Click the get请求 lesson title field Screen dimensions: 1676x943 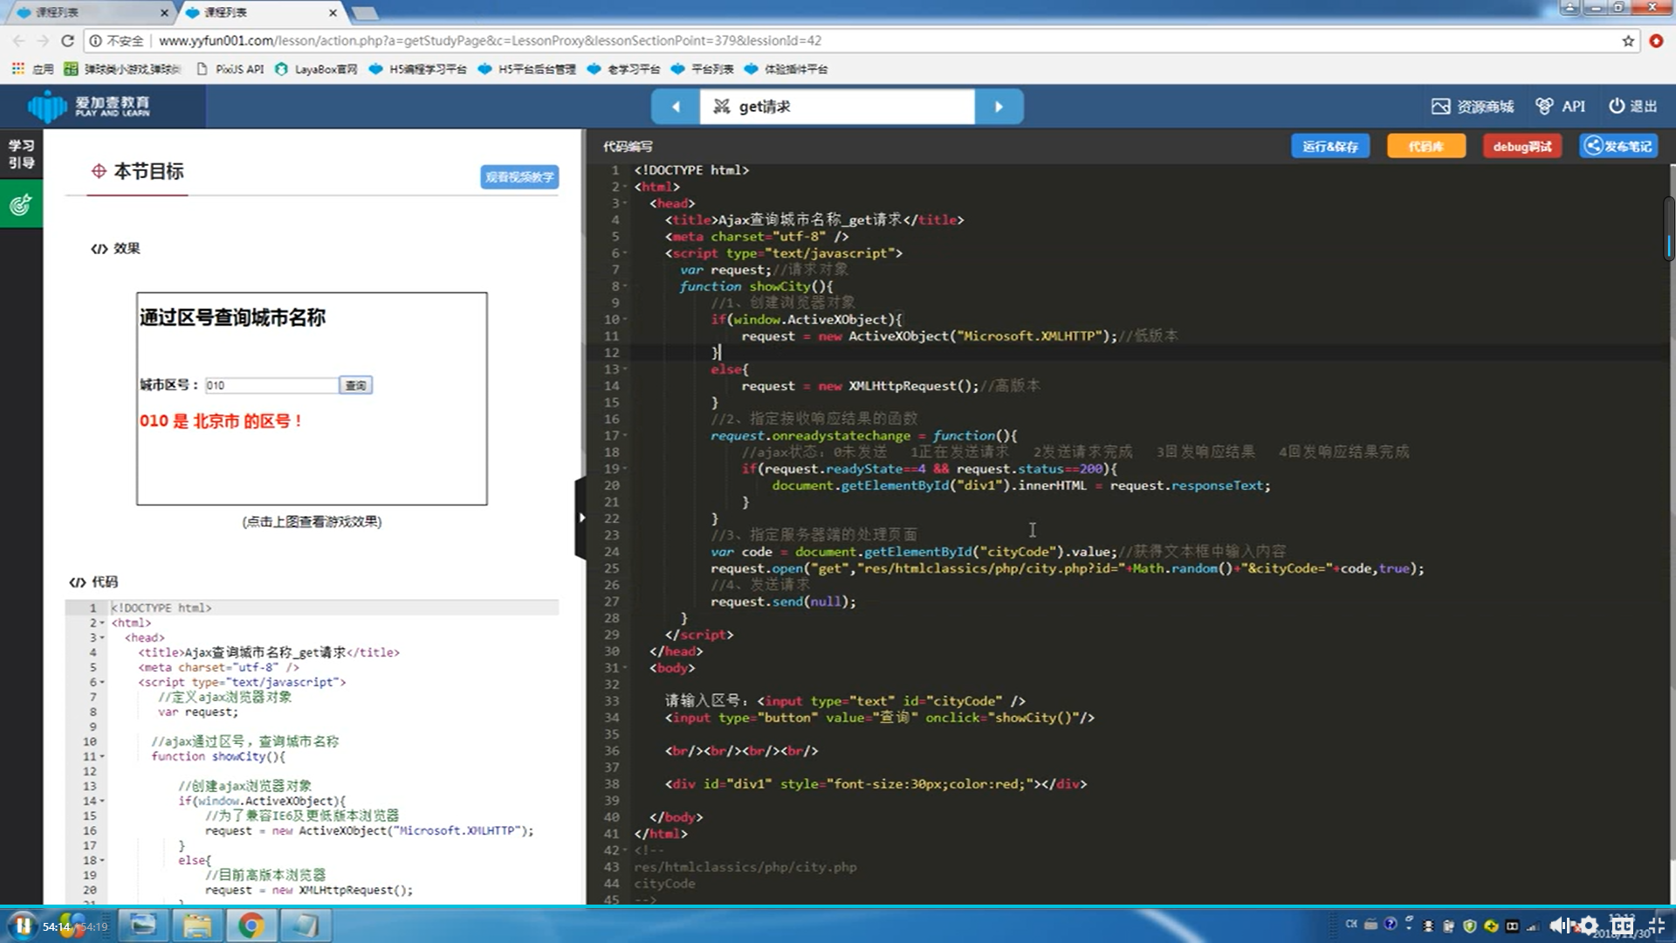click(x=837, y=107)
